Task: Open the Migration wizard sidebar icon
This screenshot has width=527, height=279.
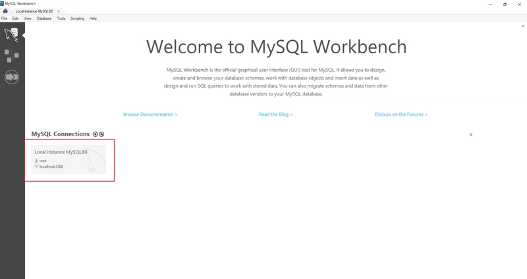Action: click(11, 77)
